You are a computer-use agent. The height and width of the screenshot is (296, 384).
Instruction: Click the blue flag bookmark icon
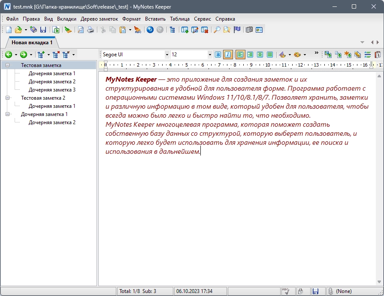click(237, 30)
